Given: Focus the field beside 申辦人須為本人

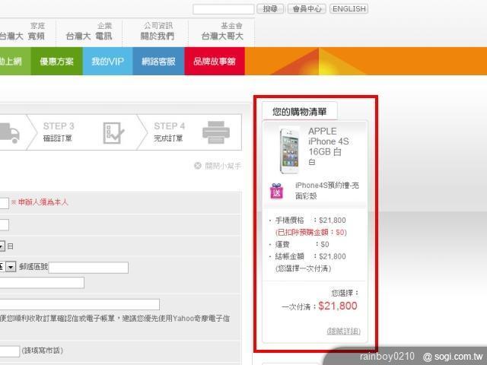Looking at the screenshot, I should 4,203.
